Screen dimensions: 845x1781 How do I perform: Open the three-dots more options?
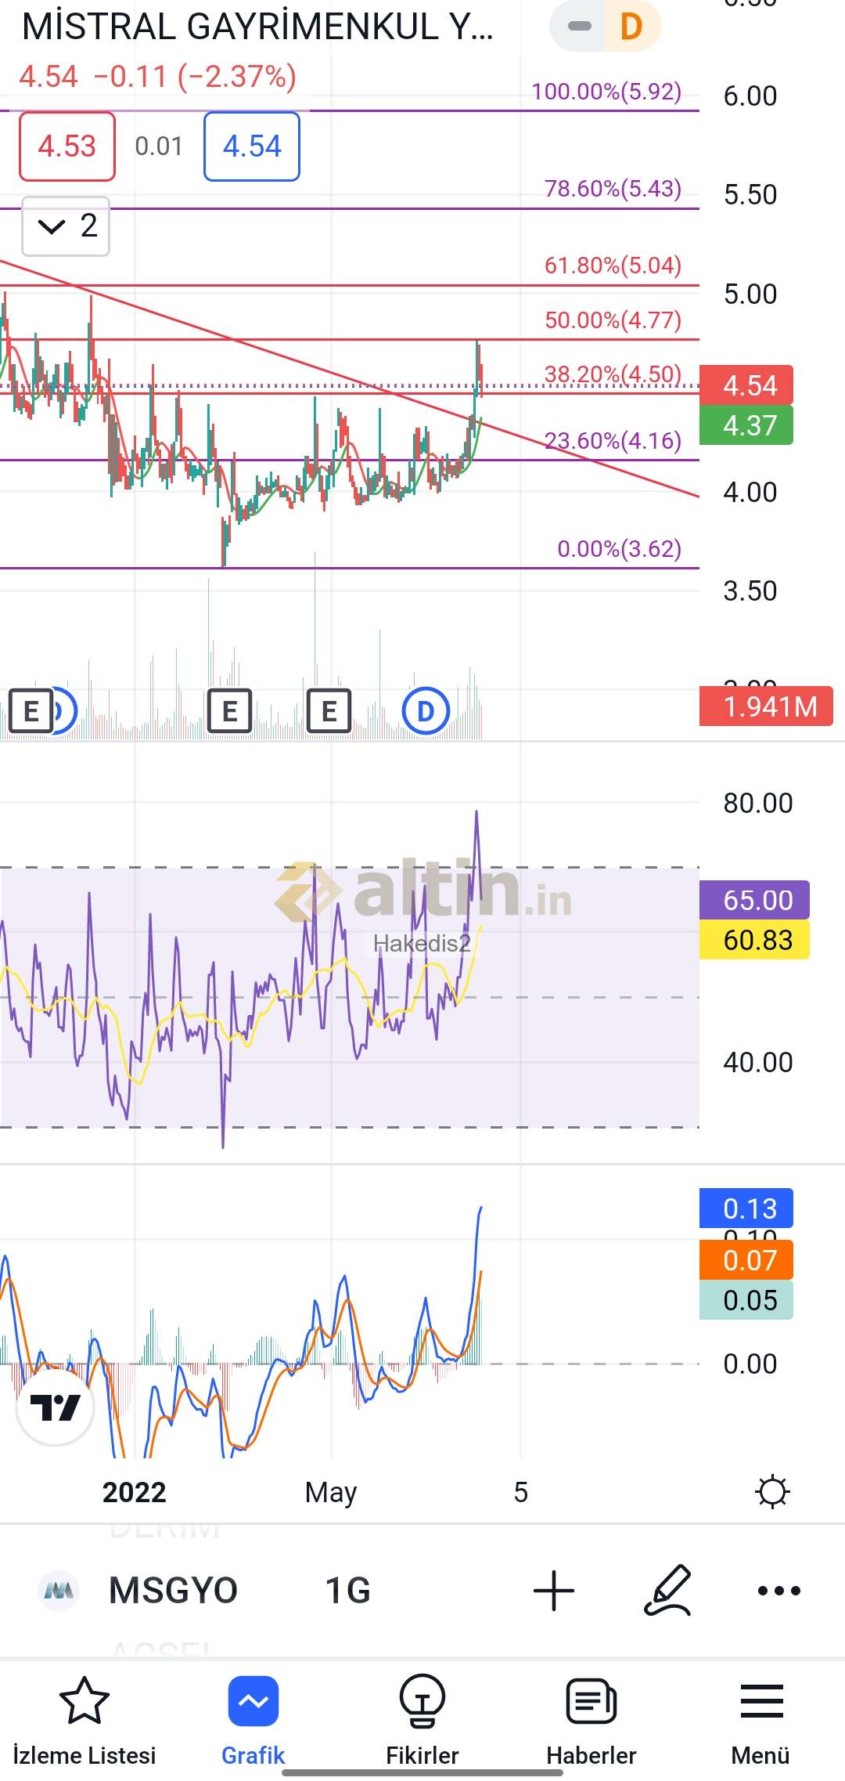(779, 1590)
